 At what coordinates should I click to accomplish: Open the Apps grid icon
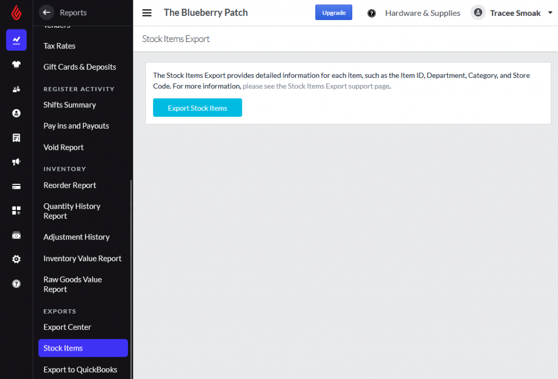tap(16, 210)
